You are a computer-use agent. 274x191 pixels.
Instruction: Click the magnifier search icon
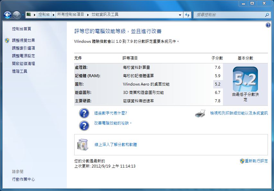pyautogui.click(x=267, y=15)
